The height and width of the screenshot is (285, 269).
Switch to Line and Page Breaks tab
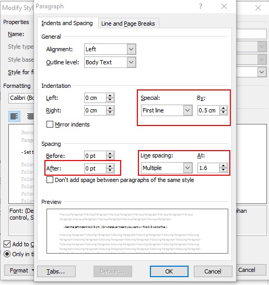[128, 24]
